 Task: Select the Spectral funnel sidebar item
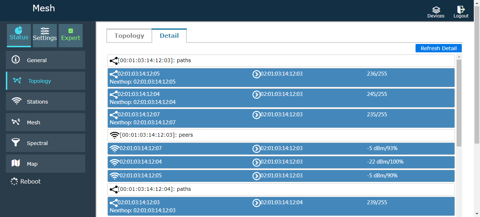tap(46, 143)
